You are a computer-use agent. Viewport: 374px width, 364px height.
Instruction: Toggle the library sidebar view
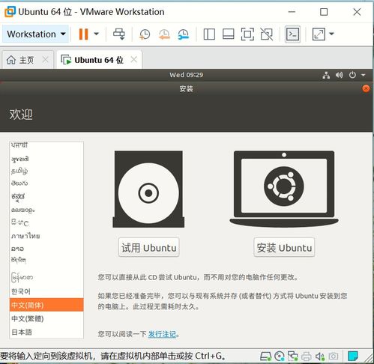coord(209,34)
